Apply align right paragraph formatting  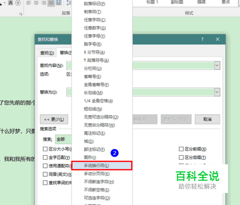tap(44, 3)
